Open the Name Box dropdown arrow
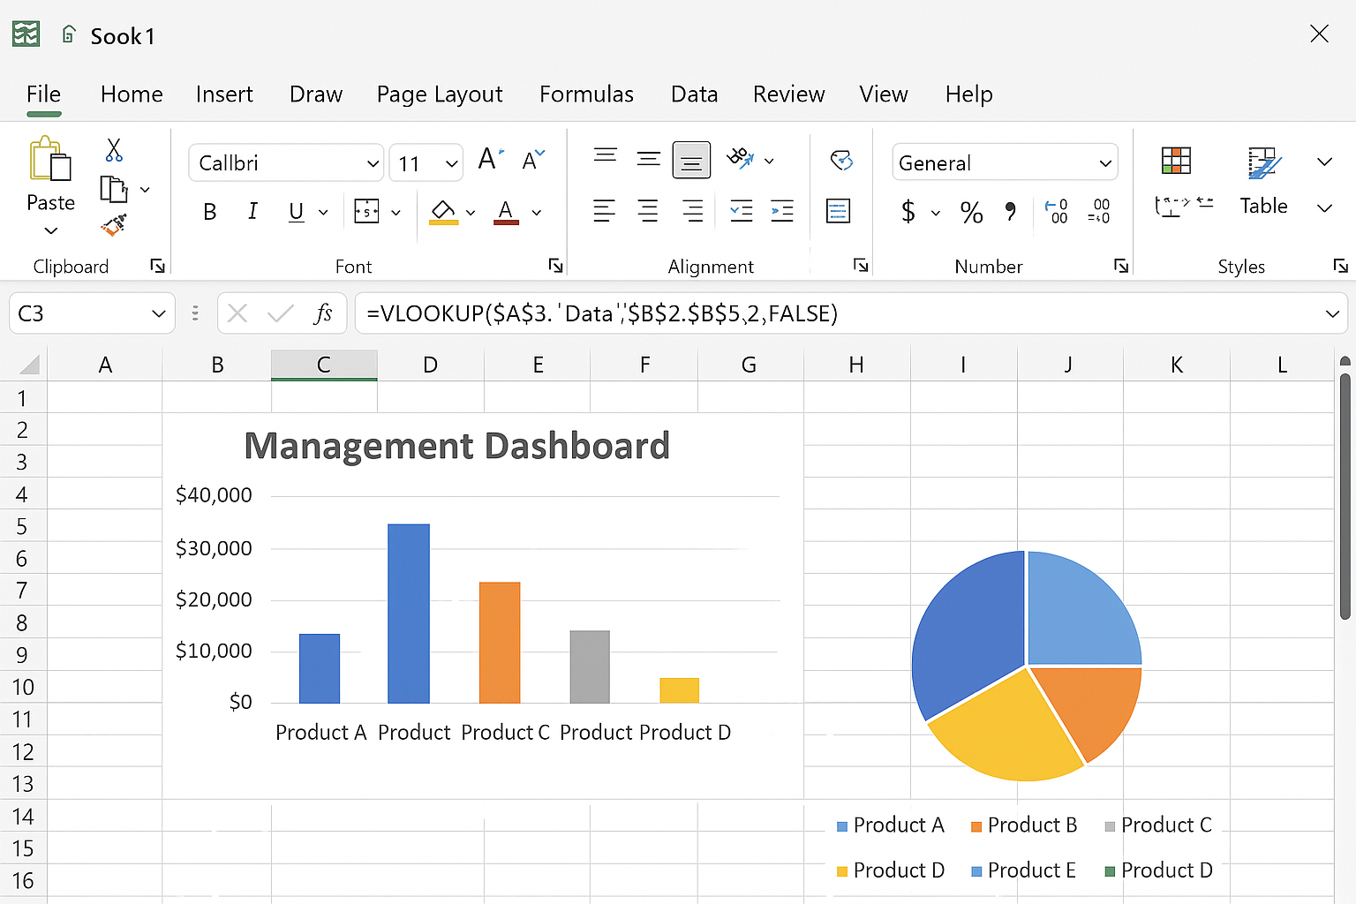Viewport: 1356px width, 904px height. pos(158,313)
